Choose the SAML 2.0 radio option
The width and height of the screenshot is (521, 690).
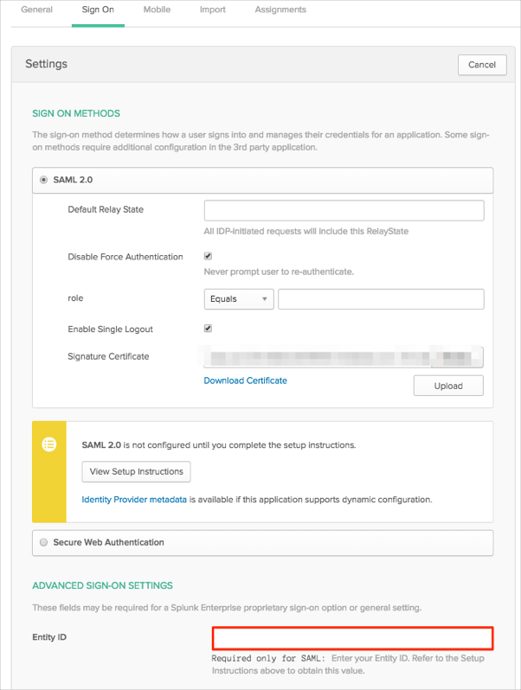pos(43,181)
